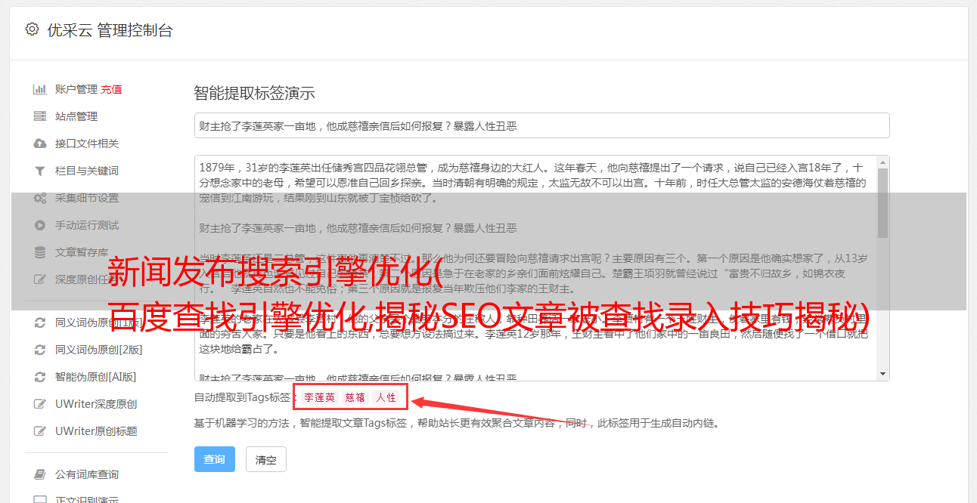Click the filter icon for 栏目与关键词
Screen dimensions: 977x503
pos(40,171)
